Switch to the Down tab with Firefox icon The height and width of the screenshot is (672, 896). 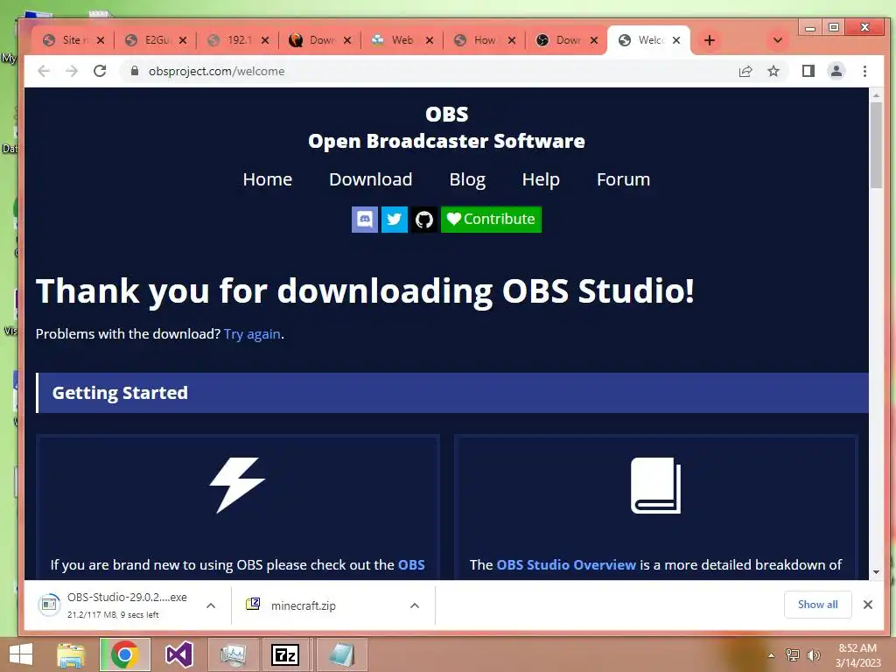[320, 40]
